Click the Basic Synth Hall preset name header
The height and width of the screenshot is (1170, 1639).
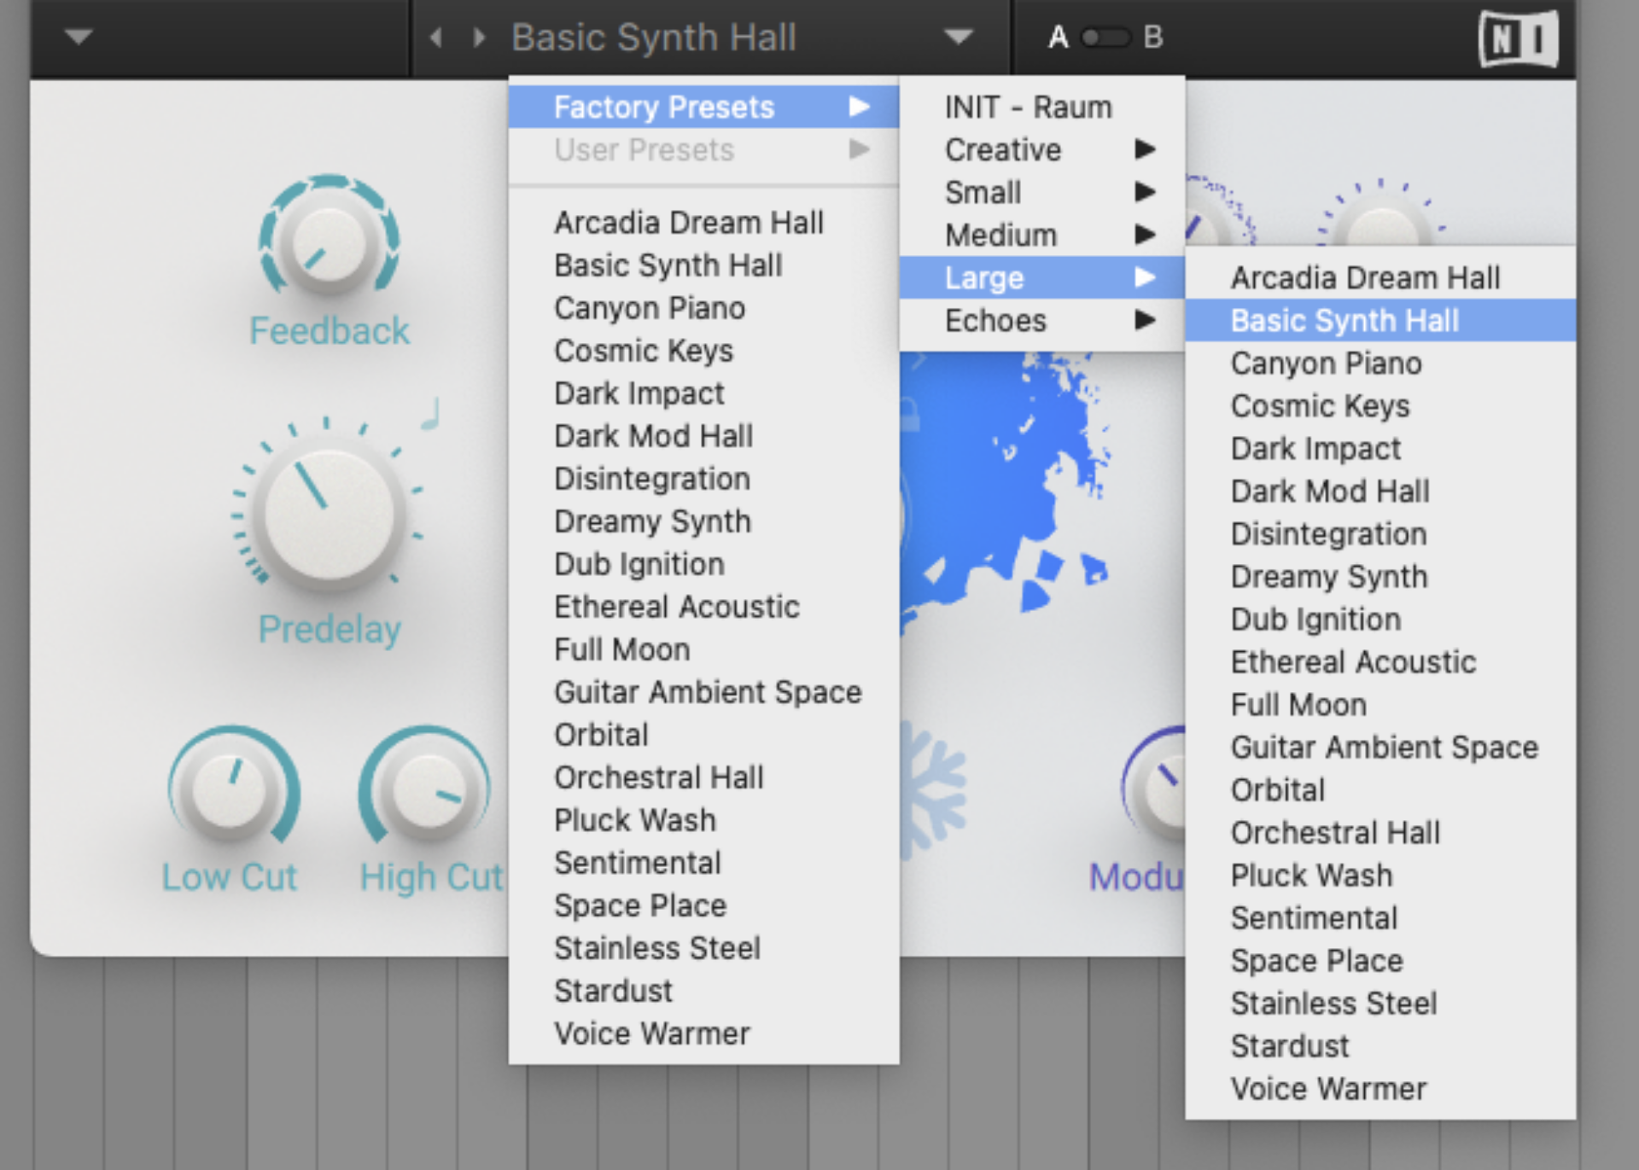point(654,37)
